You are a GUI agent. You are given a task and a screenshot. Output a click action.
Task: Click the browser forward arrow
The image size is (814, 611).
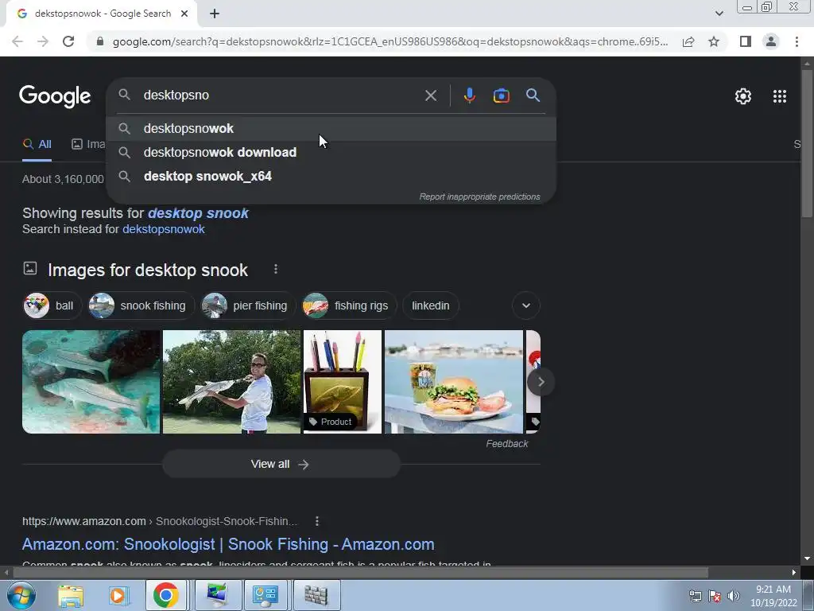click(43, 41)
